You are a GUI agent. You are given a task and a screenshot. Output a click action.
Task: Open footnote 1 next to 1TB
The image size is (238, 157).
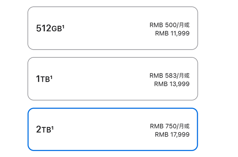51,77
